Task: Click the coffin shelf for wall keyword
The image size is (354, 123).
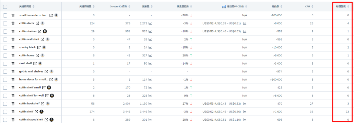Action: tap(31, 96)
